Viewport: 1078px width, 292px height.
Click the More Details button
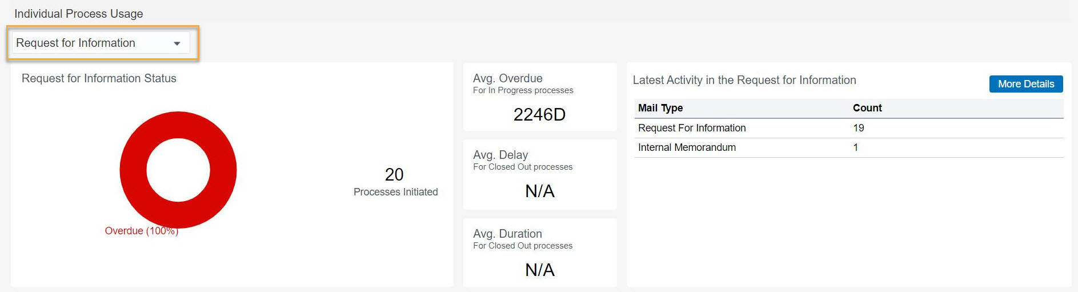[x=1026, y=84]
